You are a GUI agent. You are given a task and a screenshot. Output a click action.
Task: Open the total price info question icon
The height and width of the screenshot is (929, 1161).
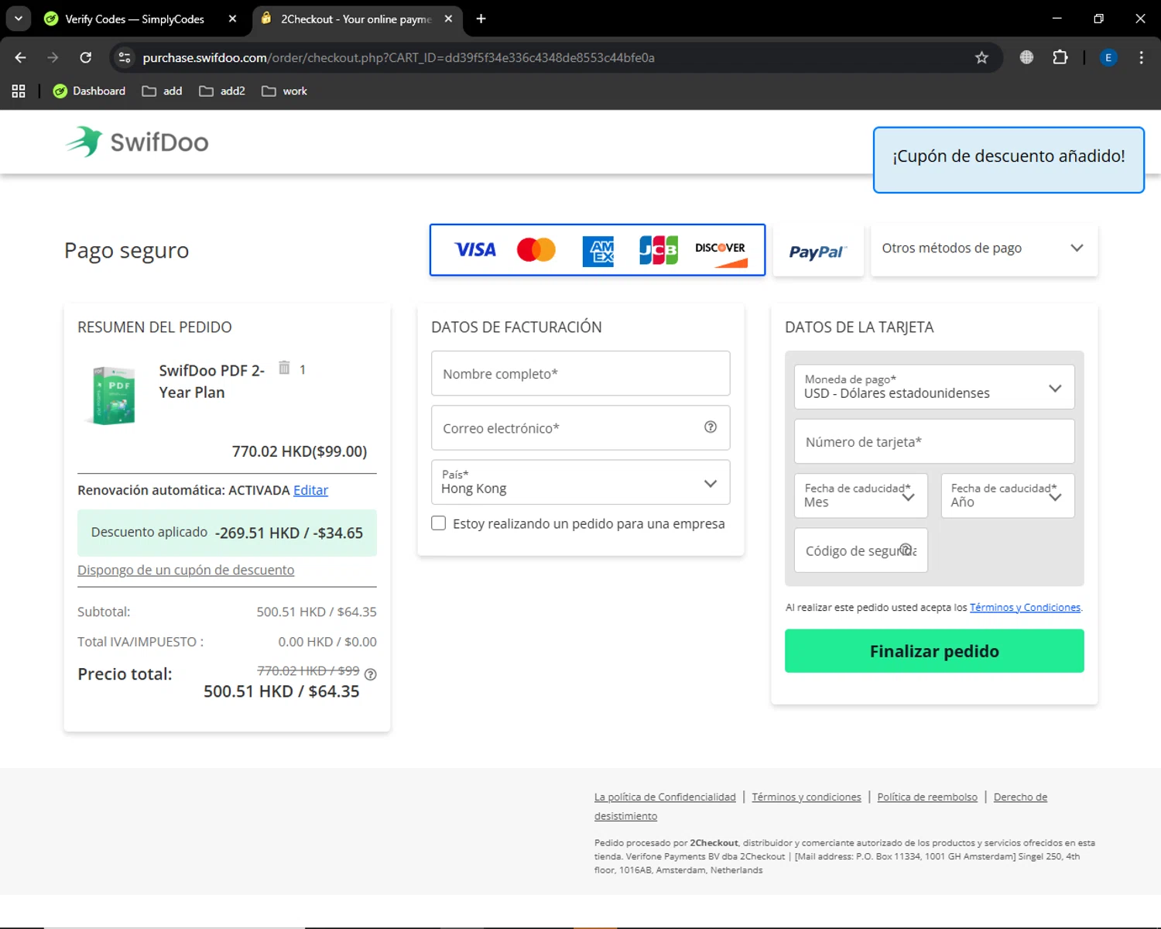[371, 674]
